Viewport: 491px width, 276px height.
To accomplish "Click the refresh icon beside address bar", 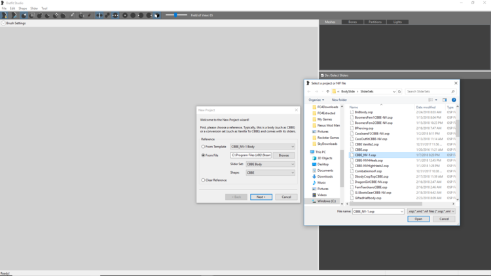I will click(x=399, y=92).
